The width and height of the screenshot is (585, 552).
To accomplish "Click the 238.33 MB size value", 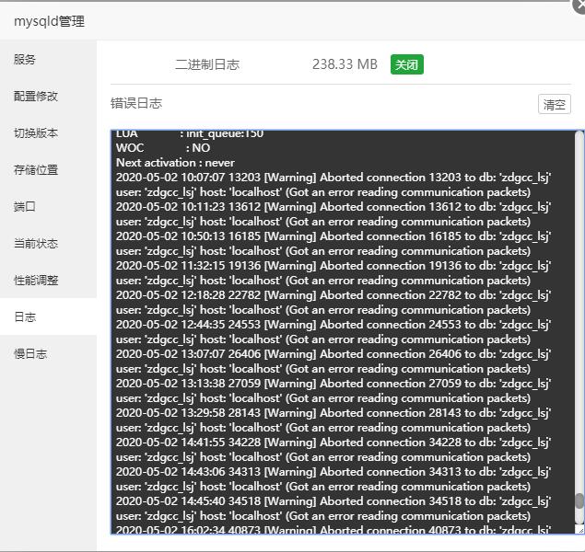I will coord(345,64).
